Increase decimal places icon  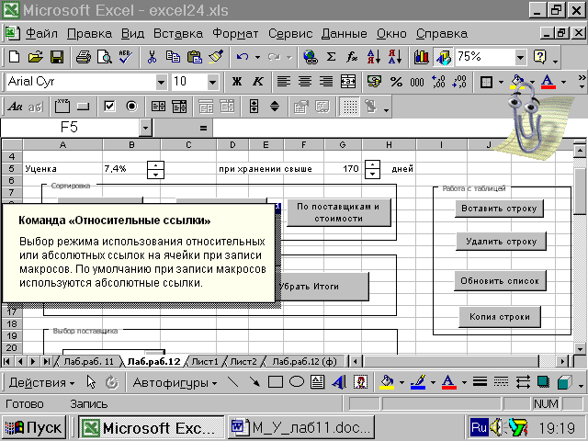[x=438, y=82]
